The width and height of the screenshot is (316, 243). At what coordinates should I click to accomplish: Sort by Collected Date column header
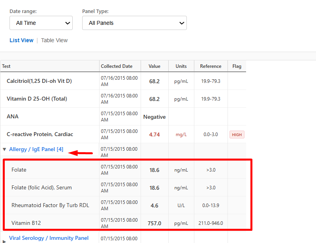[x=117, y=66]
